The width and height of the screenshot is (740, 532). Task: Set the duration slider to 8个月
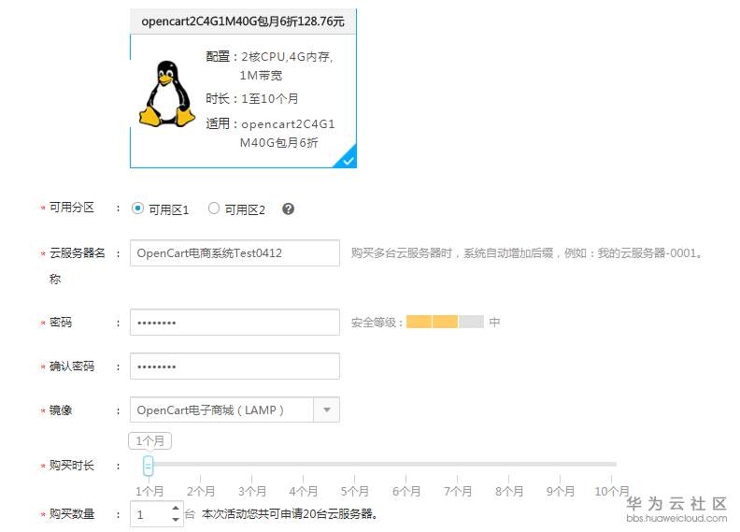click(x=508, y=491)
